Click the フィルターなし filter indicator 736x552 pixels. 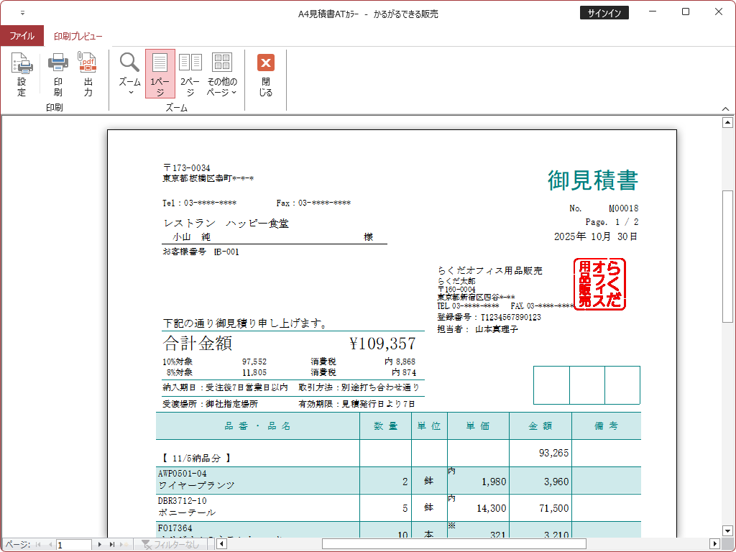(x=170, y=545)
